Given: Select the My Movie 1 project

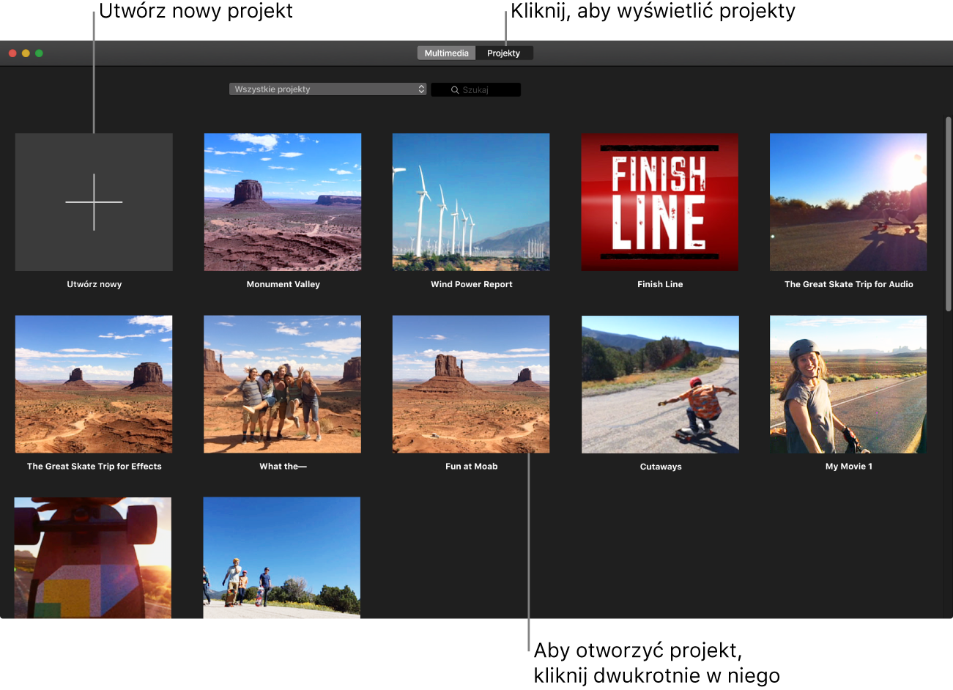Looking at the screenshot, I should click(848, 384).
